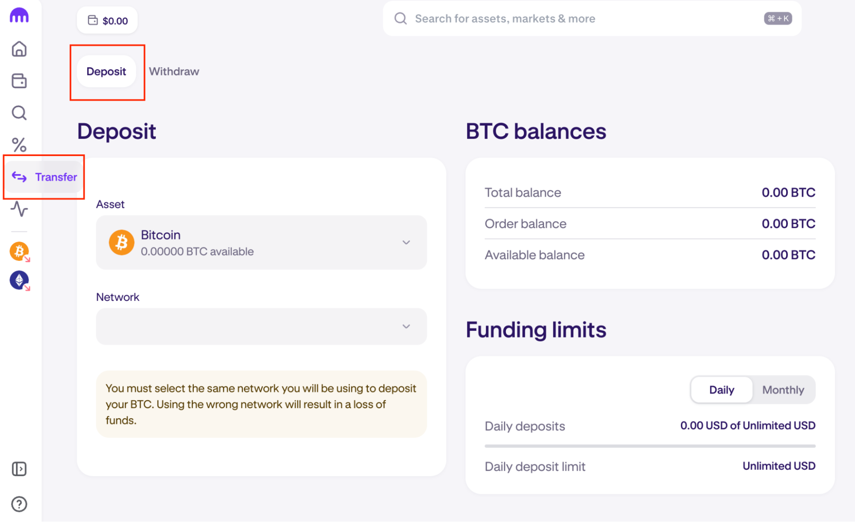Click the $0.00 balance button

pos(108,21)
